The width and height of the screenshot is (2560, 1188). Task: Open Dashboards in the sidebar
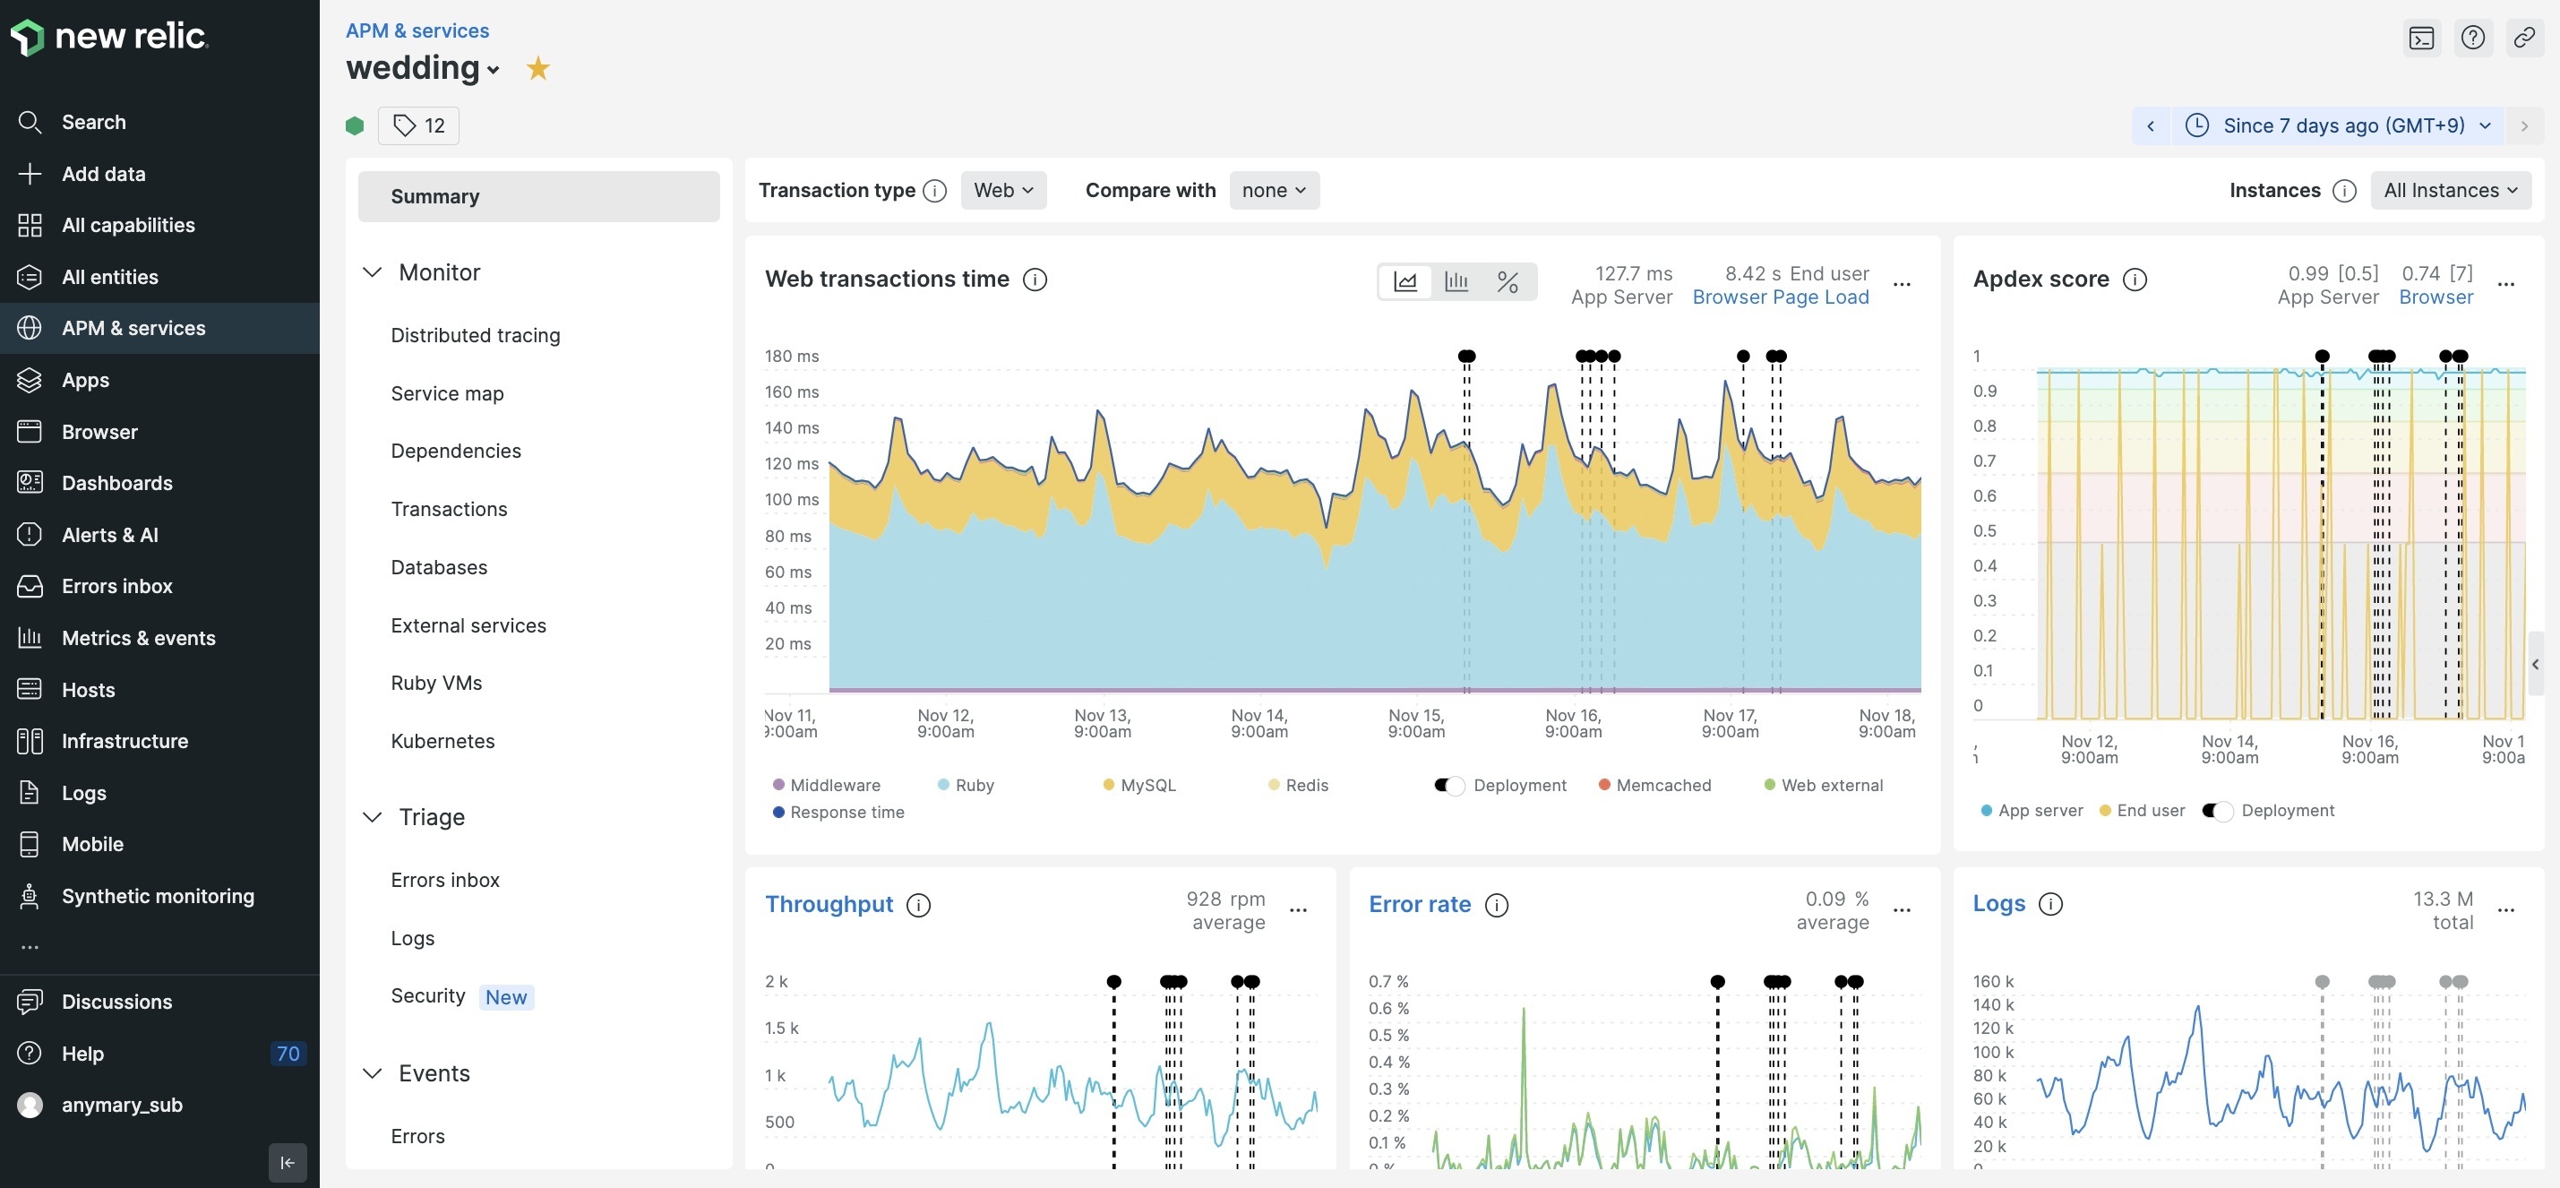coord(117,483)
